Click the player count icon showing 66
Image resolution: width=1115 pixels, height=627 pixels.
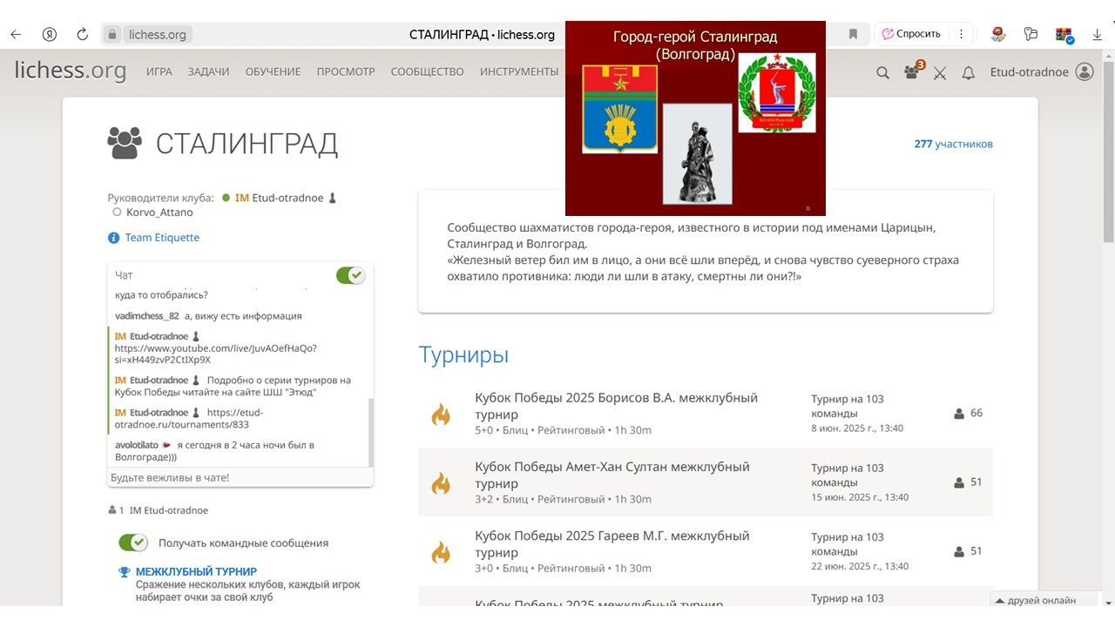(959, 414)
